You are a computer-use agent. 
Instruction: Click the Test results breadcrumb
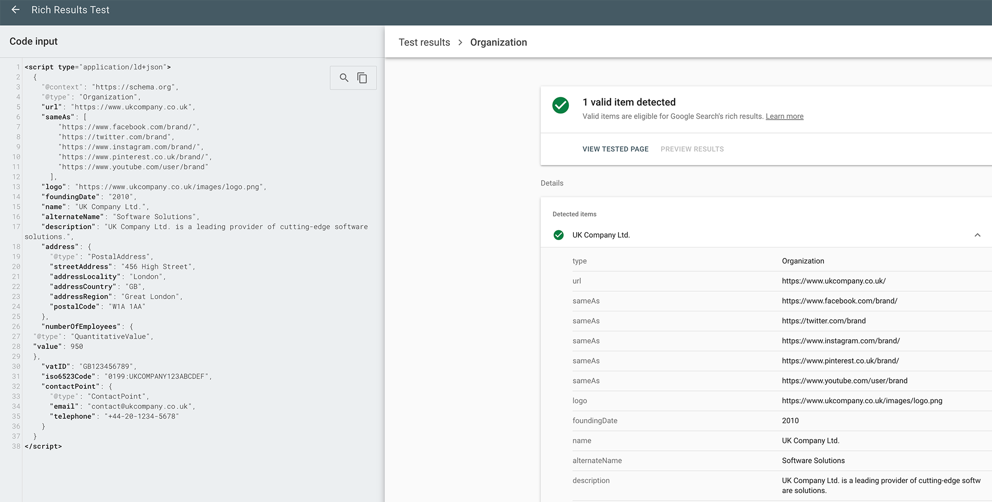coord(425,43)
